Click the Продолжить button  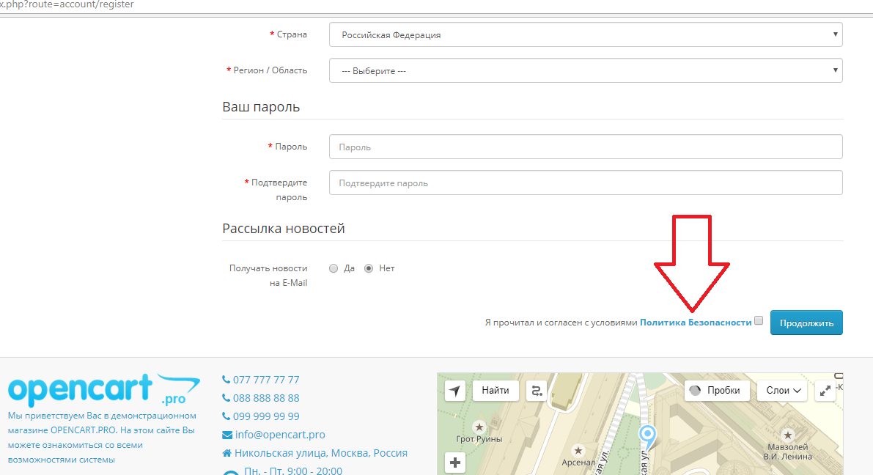806,323
